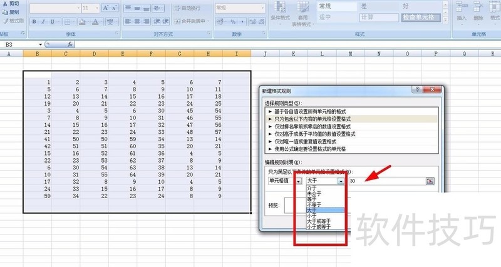The image size is (501, 267).
Task: Click the Insert cells (插入) icon
Action: pos(462,7)
